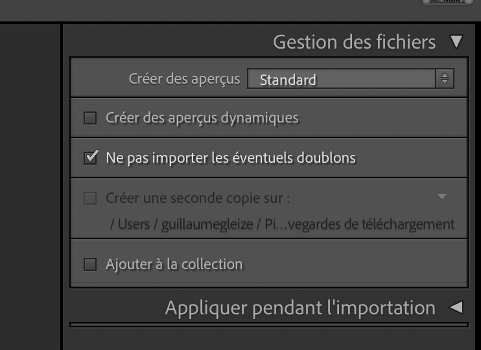Tick the Créer une seconde copie checkbox

coord(91,198)
